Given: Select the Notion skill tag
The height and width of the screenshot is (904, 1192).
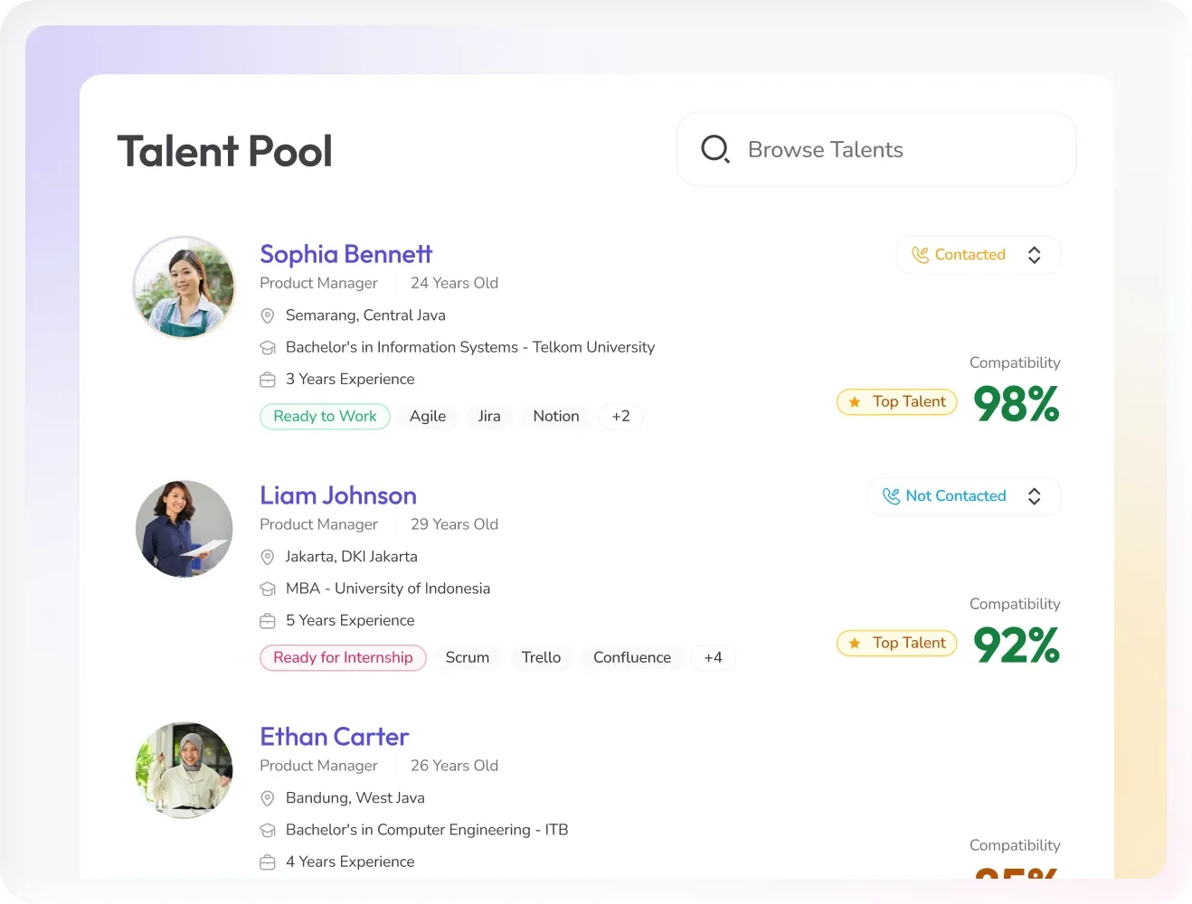Looking at the screenshot, I should (556, 416).
